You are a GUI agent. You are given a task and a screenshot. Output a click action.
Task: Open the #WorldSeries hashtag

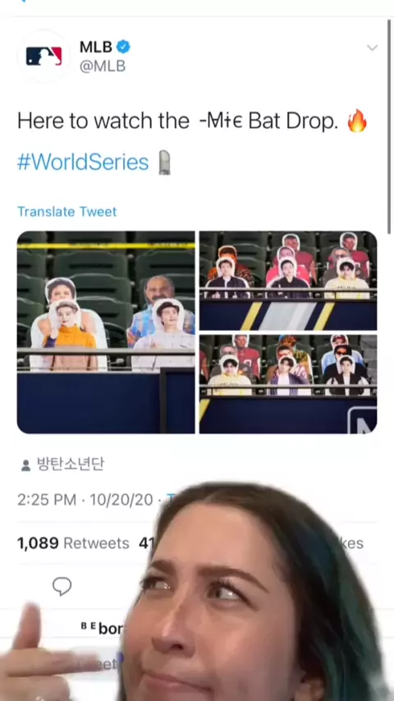coord(83,162)
